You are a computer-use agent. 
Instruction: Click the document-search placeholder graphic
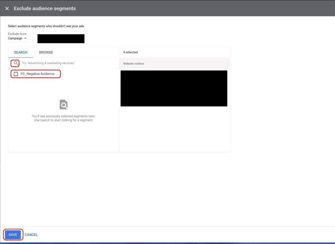63,104
